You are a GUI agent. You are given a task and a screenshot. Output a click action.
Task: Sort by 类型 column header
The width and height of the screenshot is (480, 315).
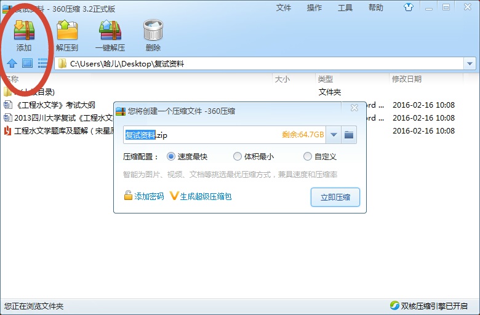325,79
